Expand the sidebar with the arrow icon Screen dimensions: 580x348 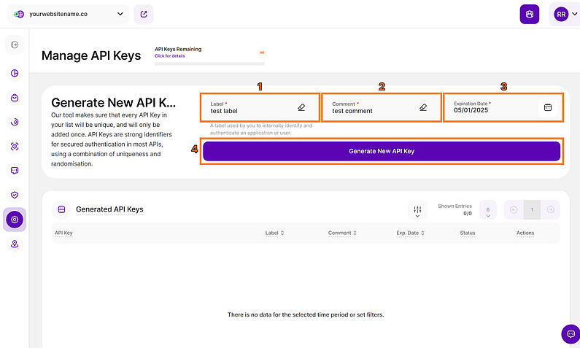click(x=15, y=45)
